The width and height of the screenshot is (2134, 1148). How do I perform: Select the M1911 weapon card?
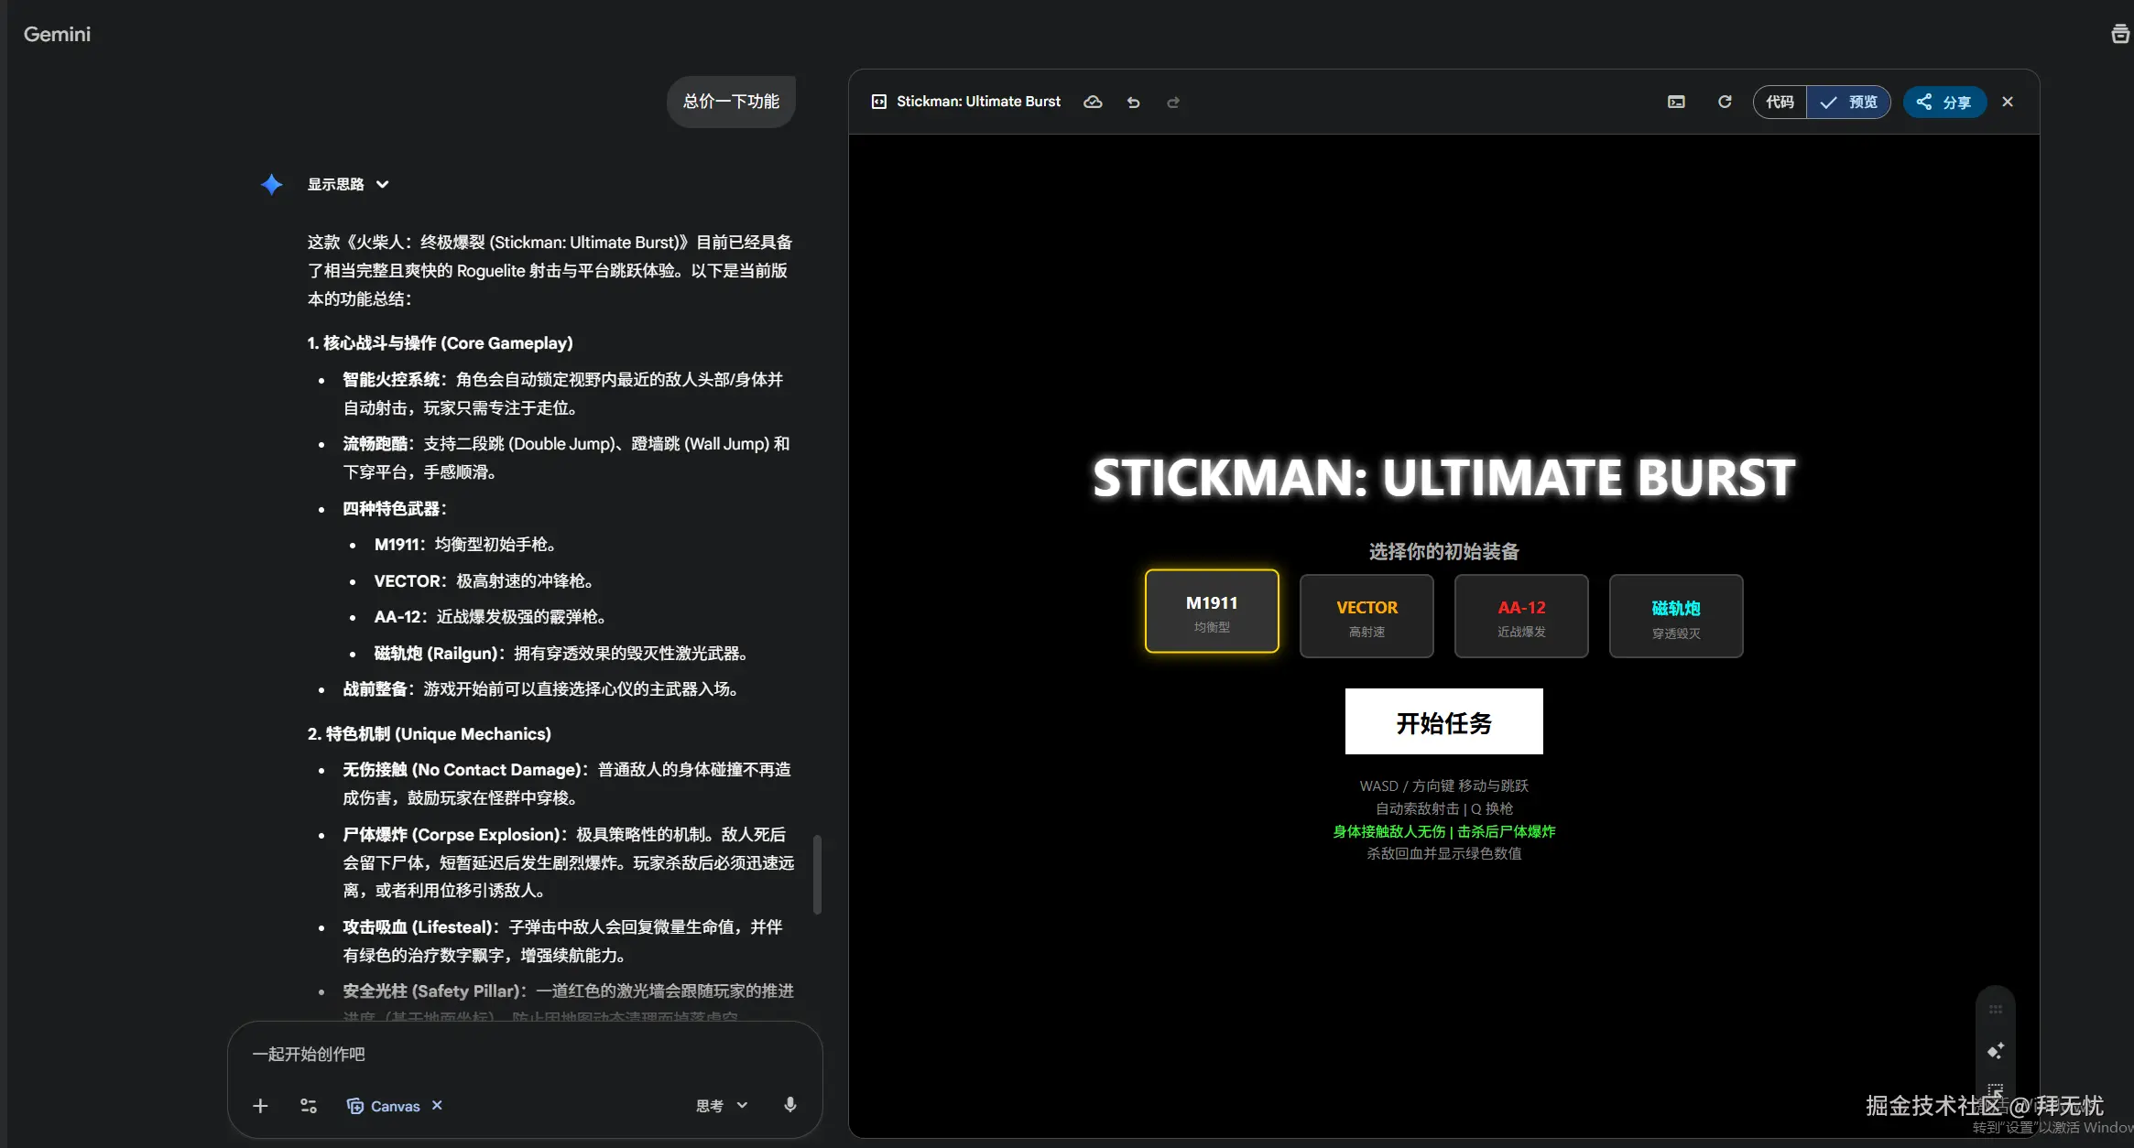1211,612
